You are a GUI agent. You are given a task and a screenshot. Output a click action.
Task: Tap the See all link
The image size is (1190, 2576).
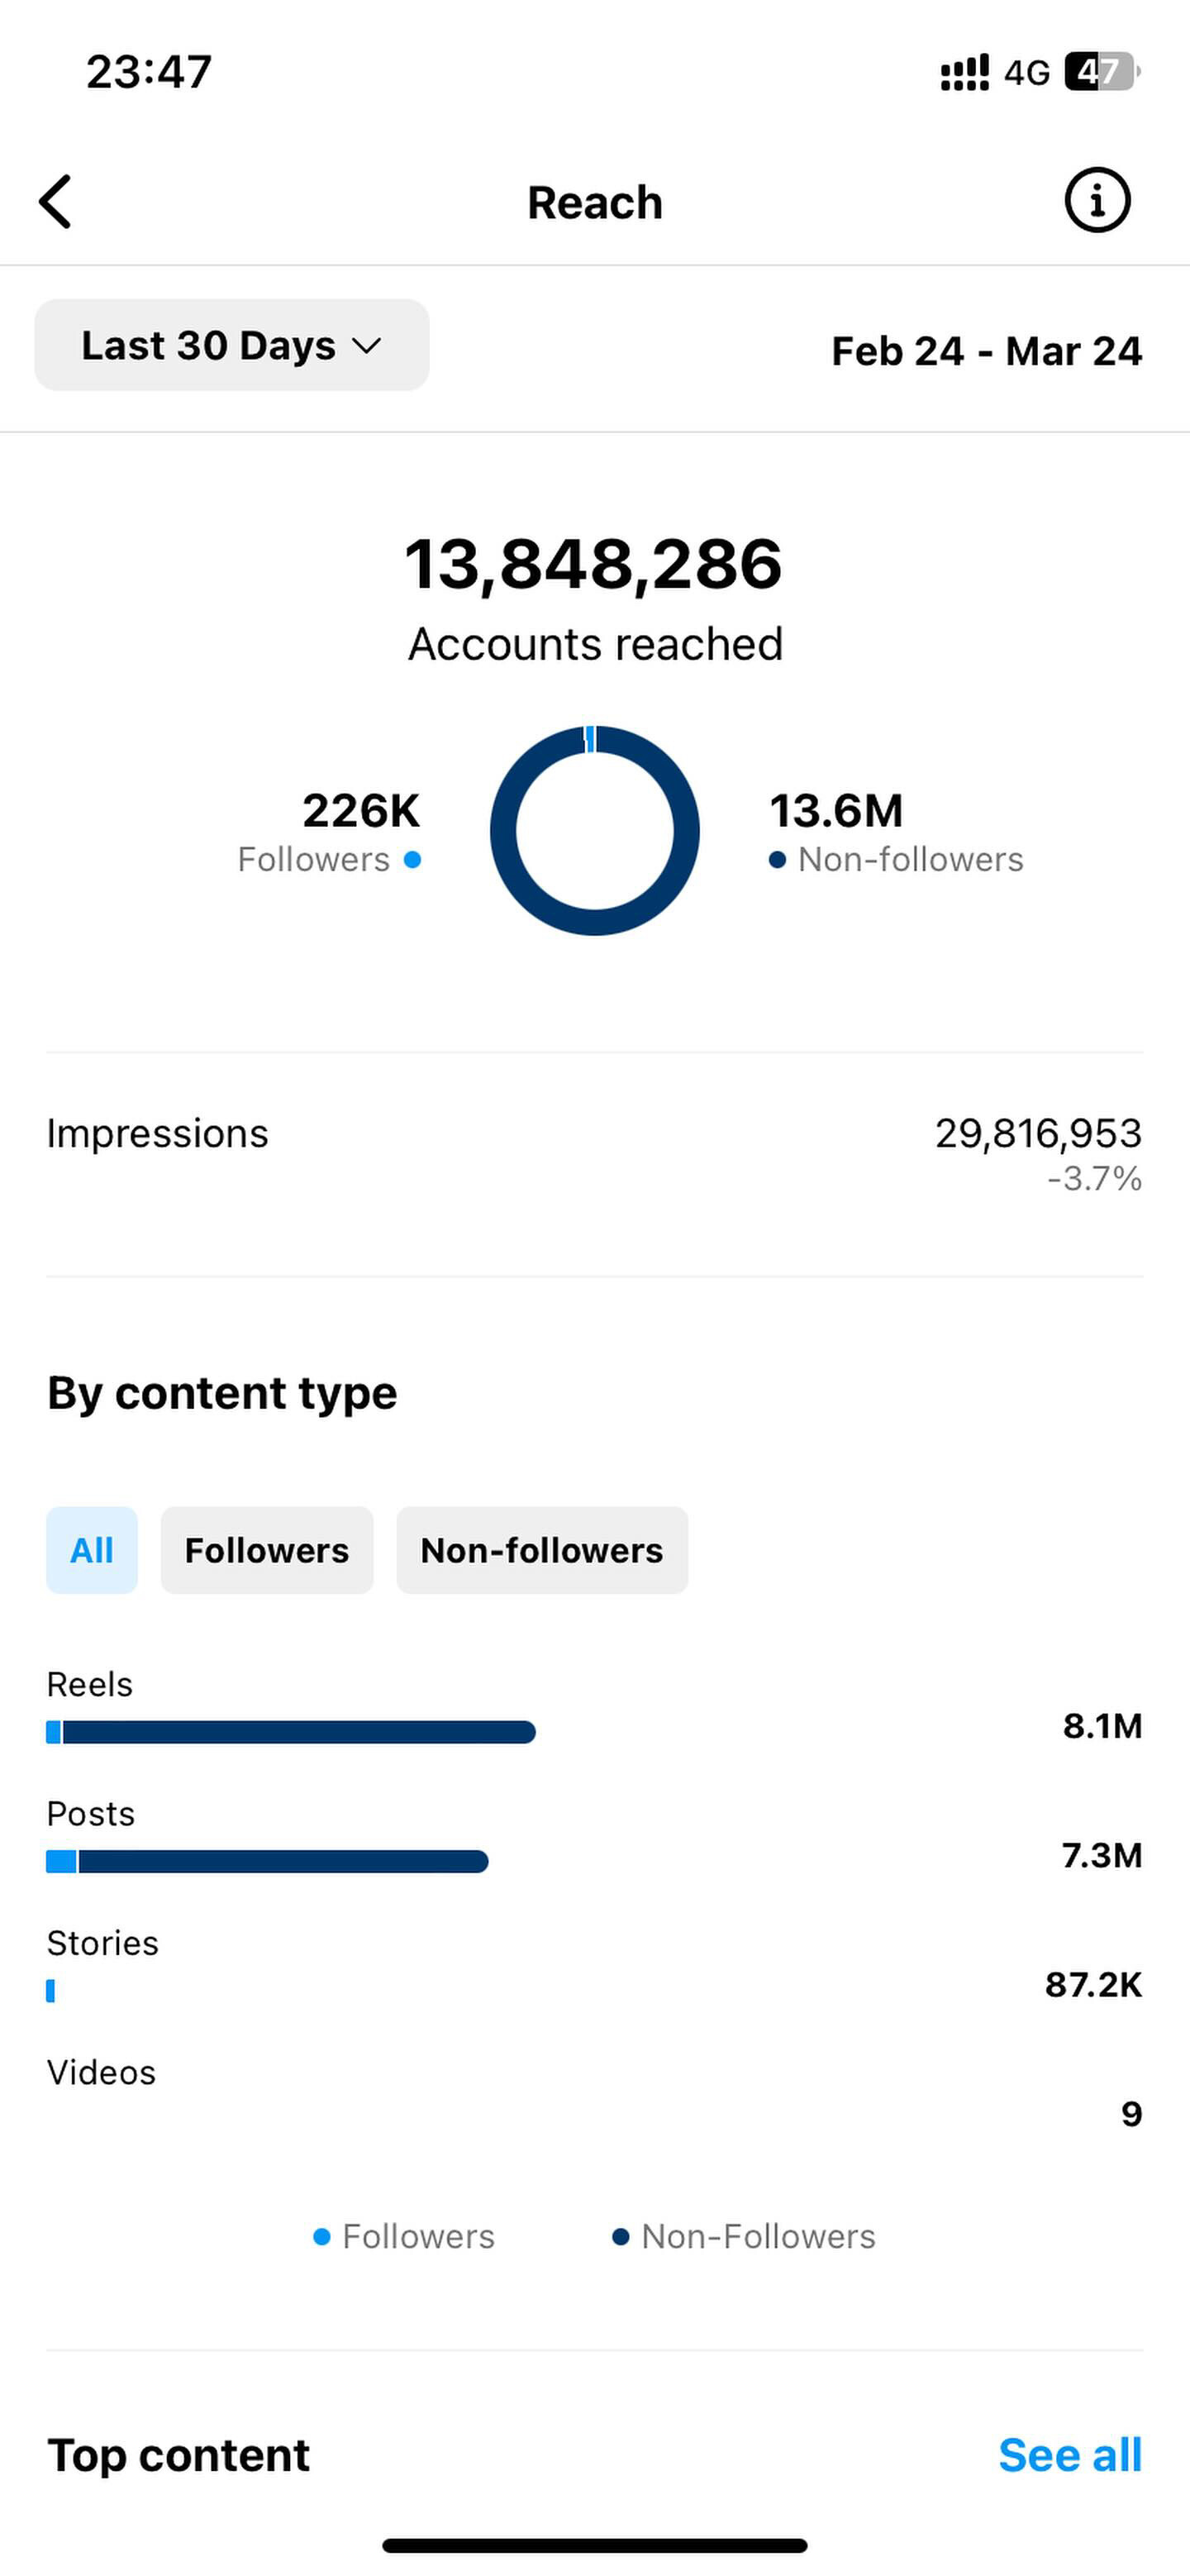coord(1070,2455)
